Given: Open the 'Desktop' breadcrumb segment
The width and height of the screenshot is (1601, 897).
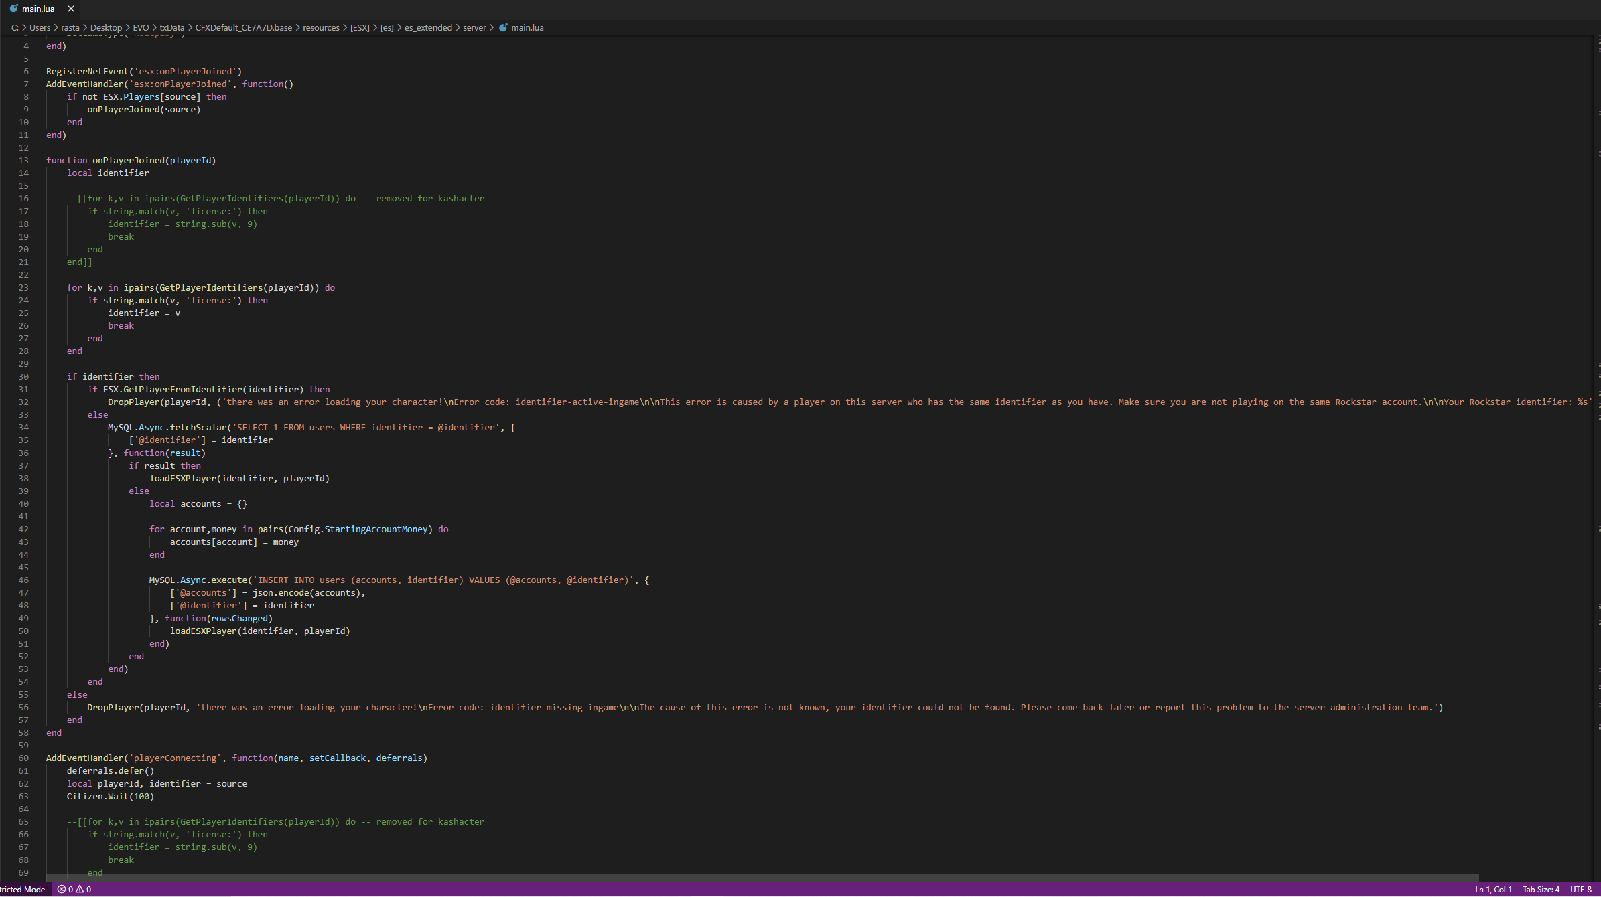Looking at the screenshot, I should click(106, 27).
